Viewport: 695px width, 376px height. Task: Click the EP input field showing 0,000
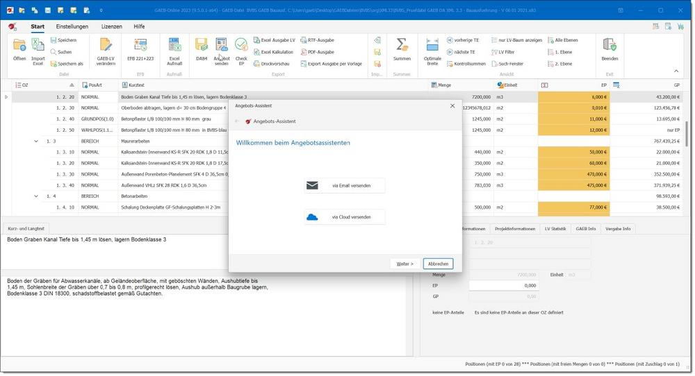pos(503,285)
